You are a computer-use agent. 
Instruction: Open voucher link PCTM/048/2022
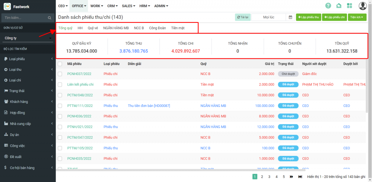[80, 95]
